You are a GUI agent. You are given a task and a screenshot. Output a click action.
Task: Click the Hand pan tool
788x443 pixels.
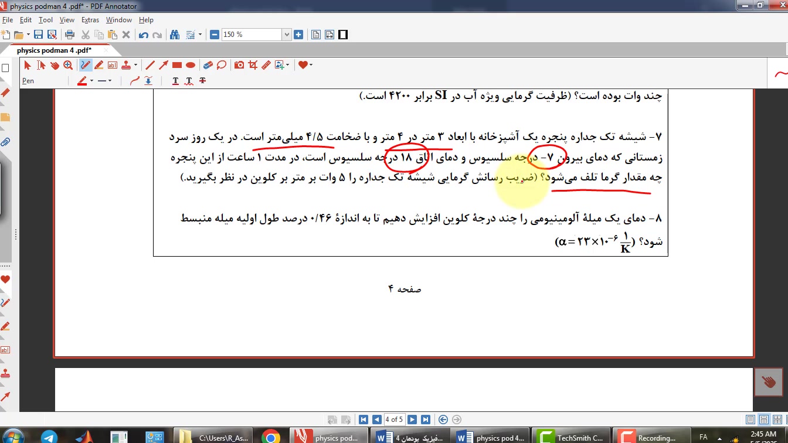[x=55, y=65]
